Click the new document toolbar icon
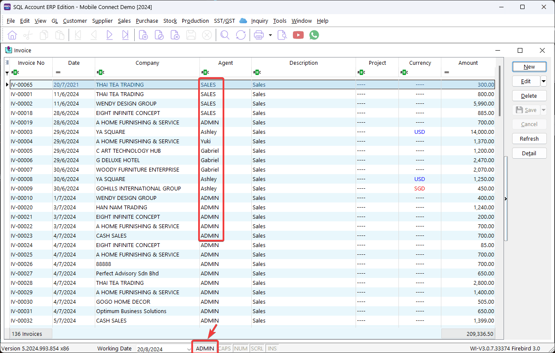This screenshot has height=353, width=555. (143, 35)
